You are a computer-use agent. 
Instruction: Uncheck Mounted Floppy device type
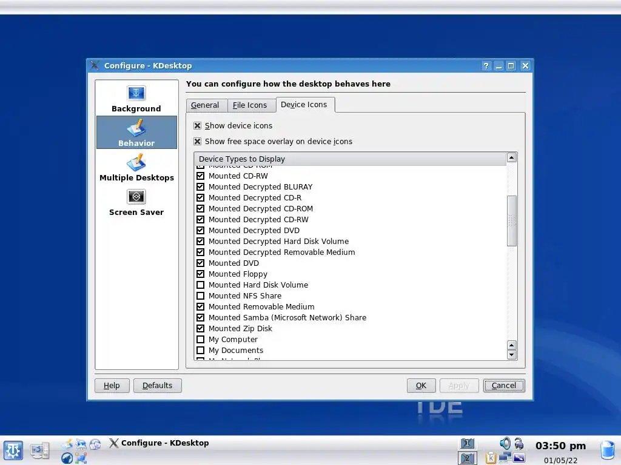tap(200, 274)
